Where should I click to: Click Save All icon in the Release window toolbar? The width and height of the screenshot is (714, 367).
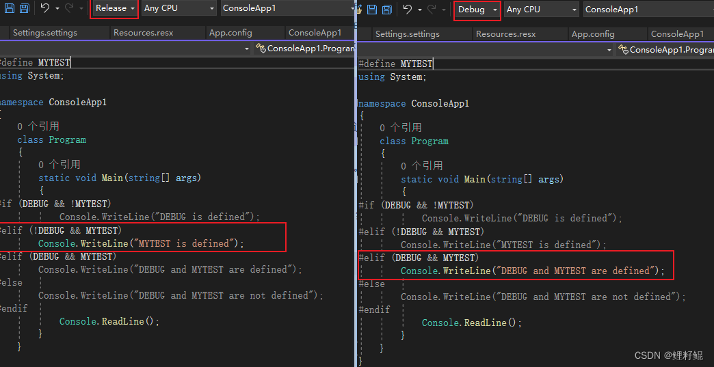pos(25,9)
